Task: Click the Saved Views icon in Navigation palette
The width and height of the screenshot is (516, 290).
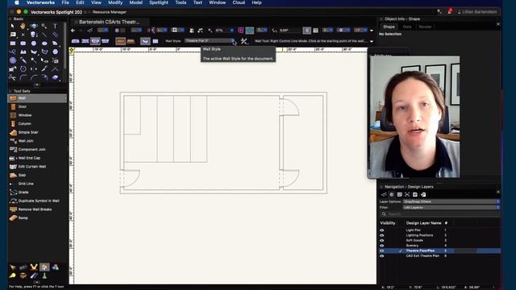Action: pyautogui.click(x=415, y=195)
